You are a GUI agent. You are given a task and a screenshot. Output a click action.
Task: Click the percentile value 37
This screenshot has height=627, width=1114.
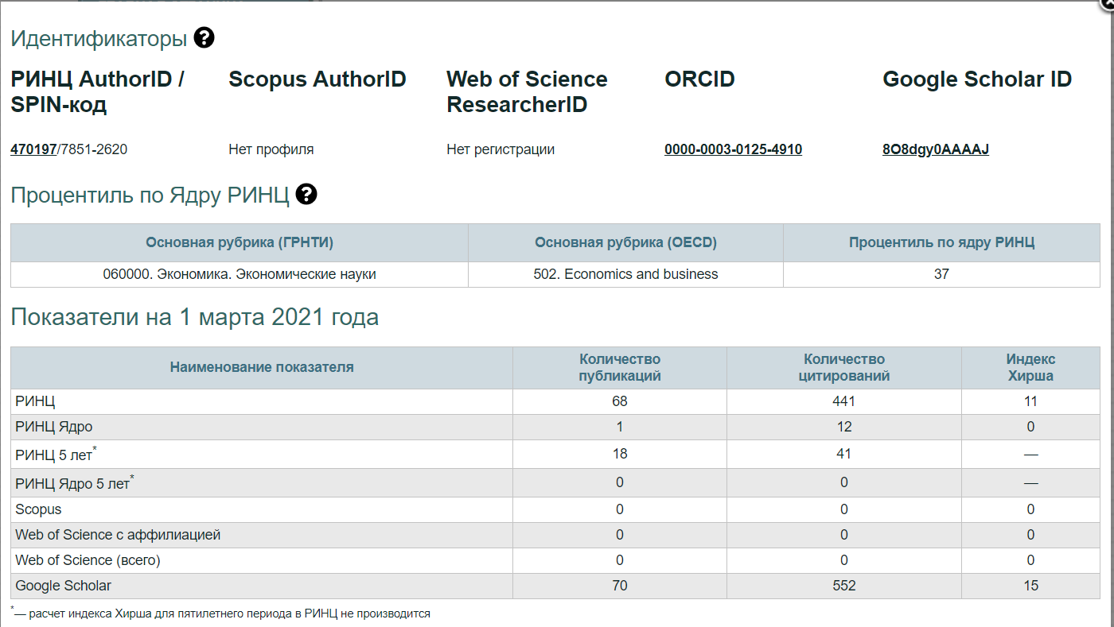(941, 275)
